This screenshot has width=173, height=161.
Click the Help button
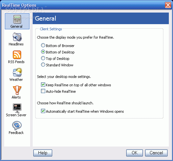43,153
